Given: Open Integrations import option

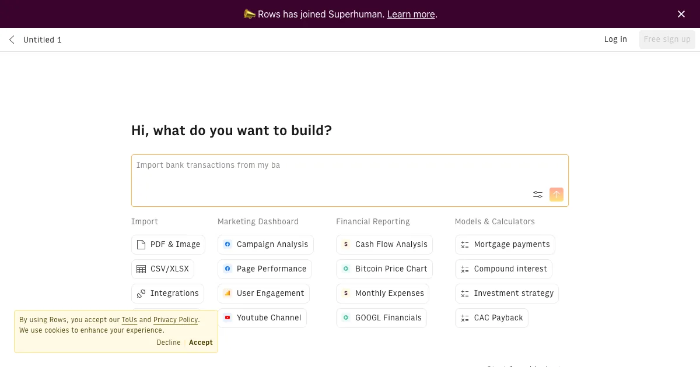Looking at the screenshot, I should [x=168, y=294].
